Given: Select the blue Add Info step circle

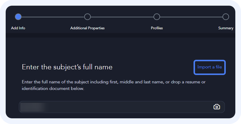Looking at the screenshot, I should click(18, 17).
